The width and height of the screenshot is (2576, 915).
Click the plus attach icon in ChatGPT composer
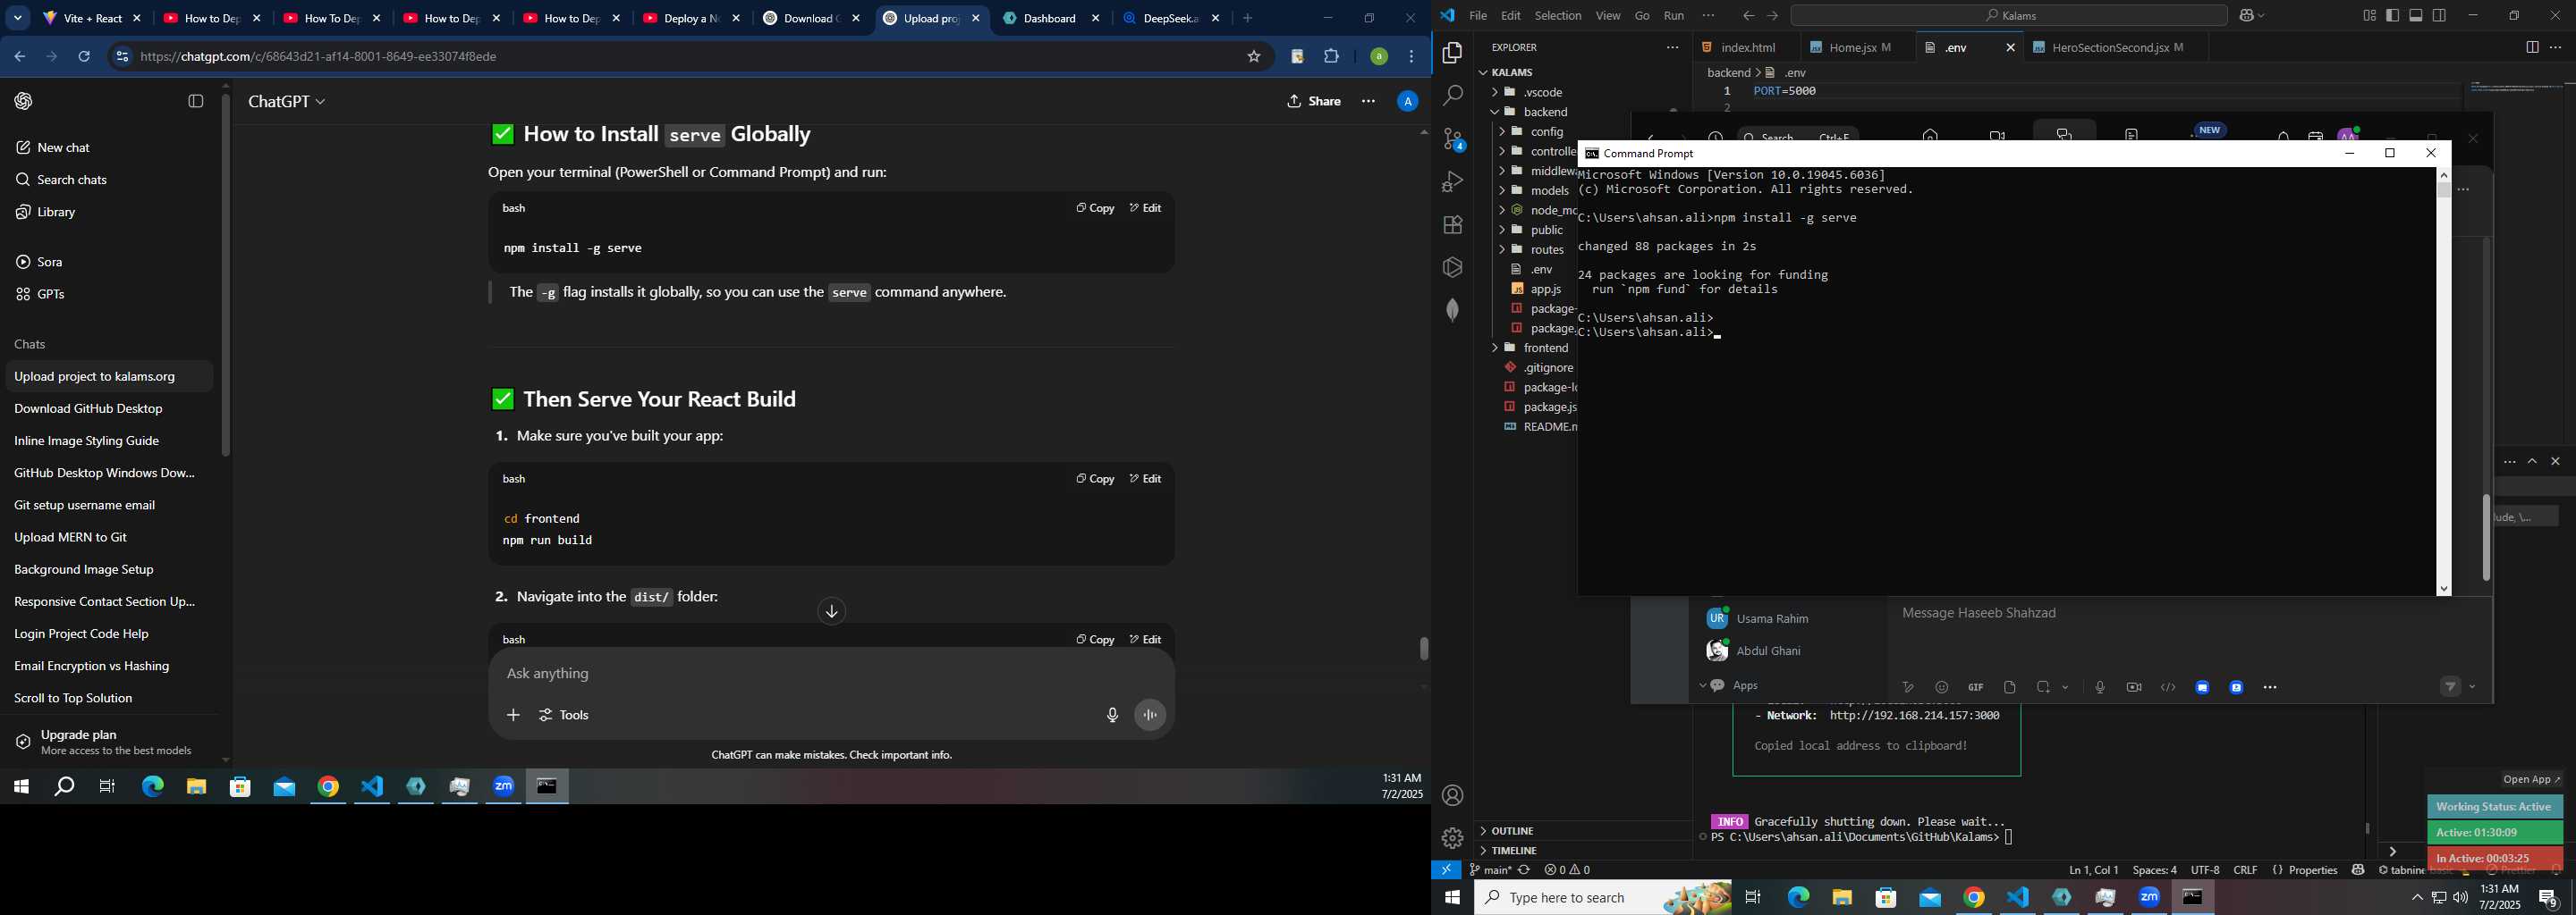coord(513,715)
